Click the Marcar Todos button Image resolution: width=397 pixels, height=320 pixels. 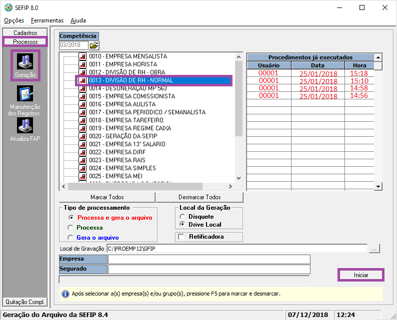coord(107,197)
